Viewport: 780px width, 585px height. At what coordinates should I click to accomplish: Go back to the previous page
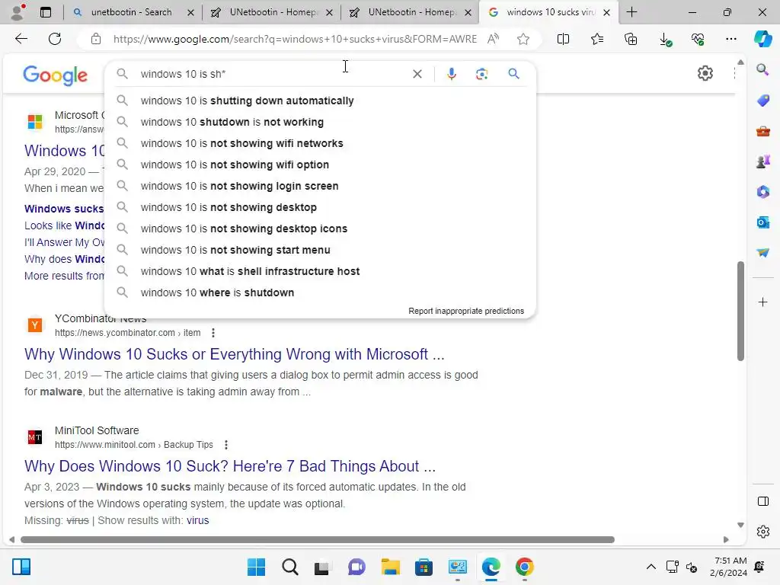click(x=21, y=39)
